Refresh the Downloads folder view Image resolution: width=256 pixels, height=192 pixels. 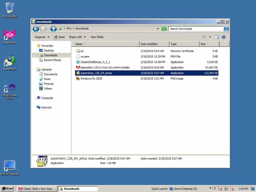(x=164, y=29)
